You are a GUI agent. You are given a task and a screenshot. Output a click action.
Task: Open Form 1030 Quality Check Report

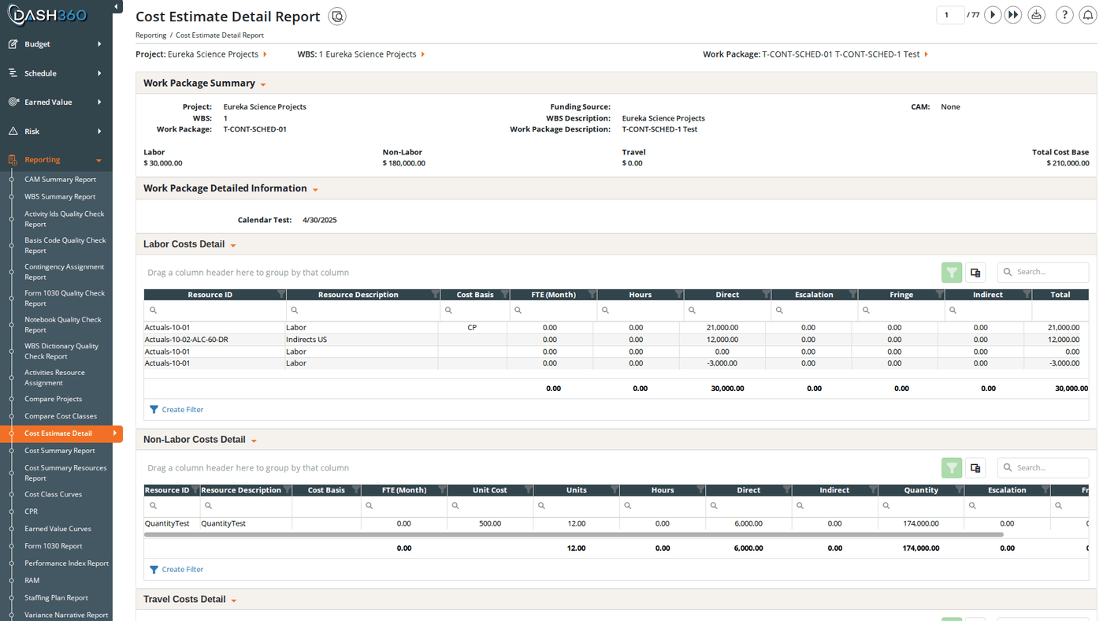coord(64,298)
